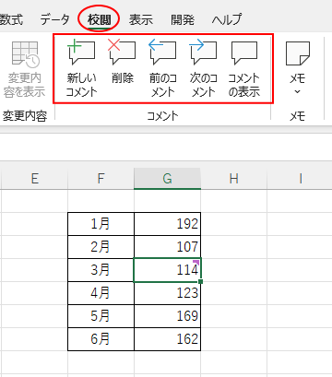Screen dimensions: 332x377
Task: Select the cell with value 107
Action: (168, 247)
